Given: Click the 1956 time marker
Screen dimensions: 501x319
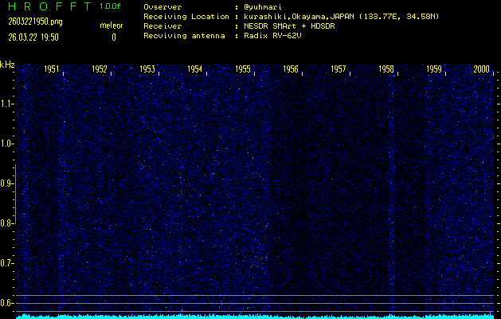Looking at the screenshot, I should [291, 69].
